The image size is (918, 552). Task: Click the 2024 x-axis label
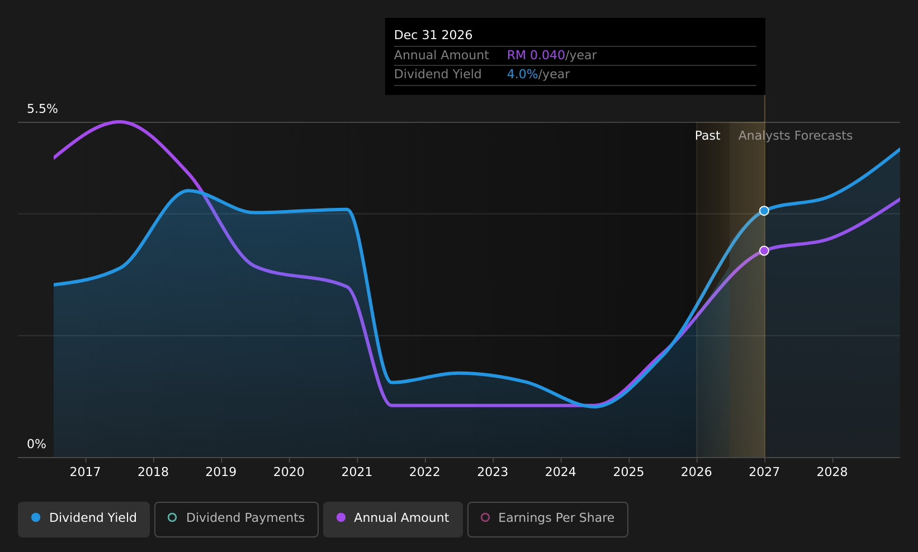[x=561, y=472]
